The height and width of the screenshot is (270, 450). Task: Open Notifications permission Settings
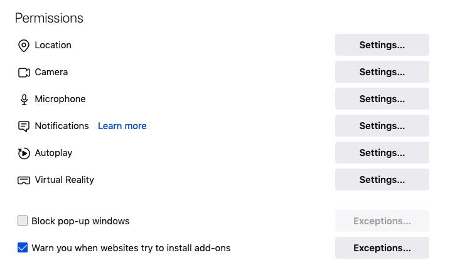pos(382,126)
